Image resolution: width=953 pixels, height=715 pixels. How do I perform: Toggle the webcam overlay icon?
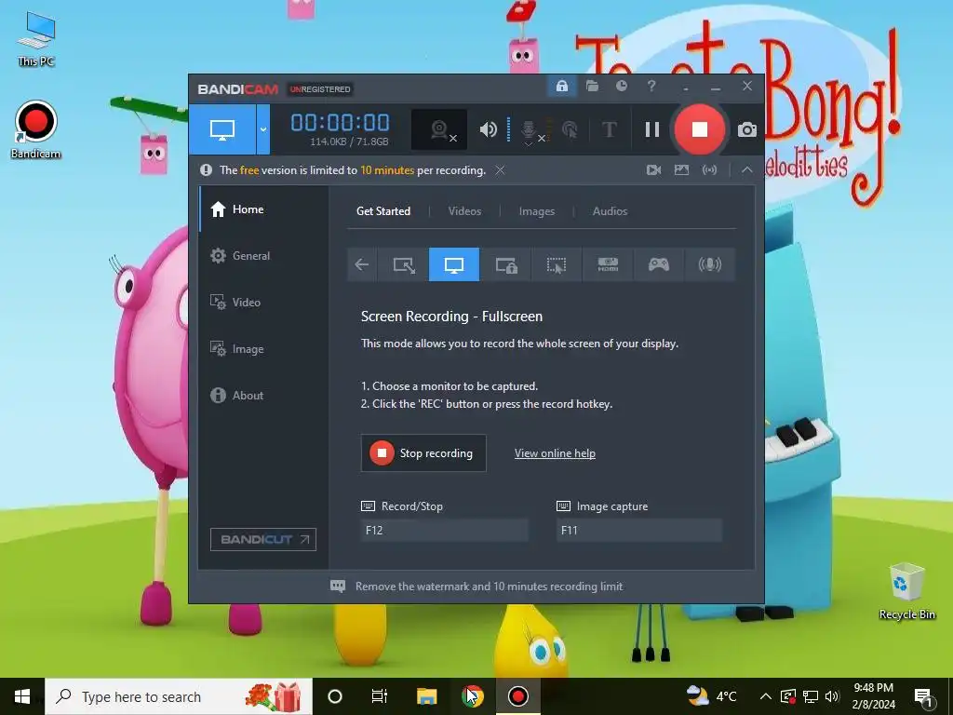click(x=439, y=129)
